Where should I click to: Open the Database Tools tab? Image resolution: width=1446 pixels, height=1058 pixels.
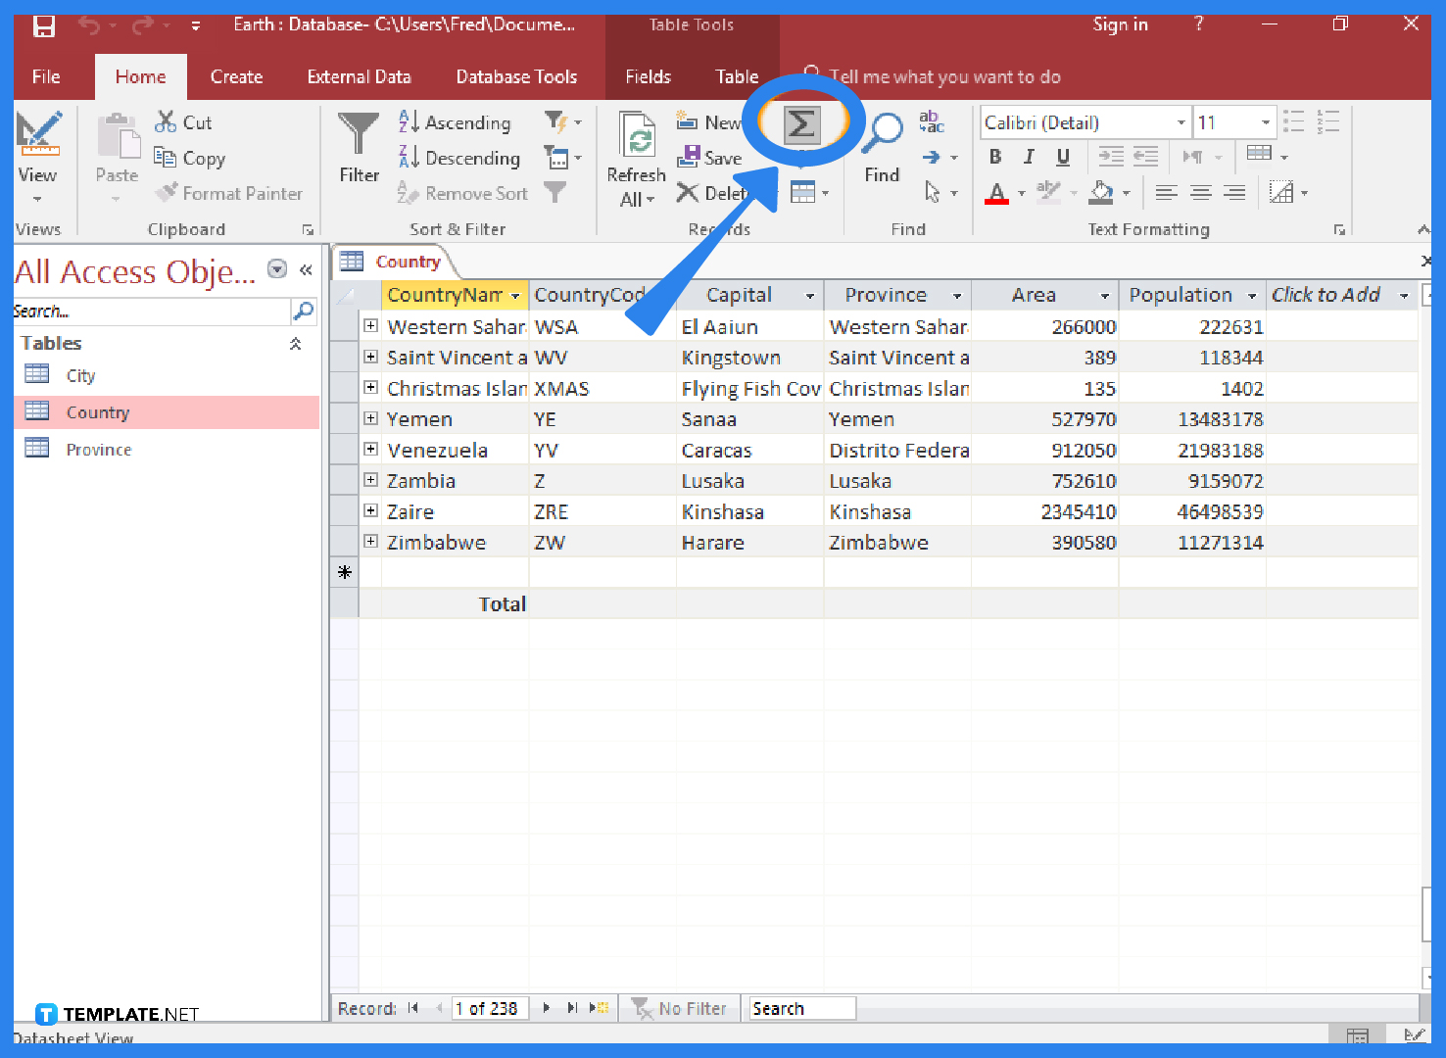pos(516,76)
